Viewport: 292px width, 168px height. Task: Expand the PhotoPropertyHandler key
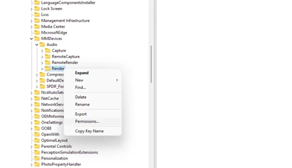[32, 165]
